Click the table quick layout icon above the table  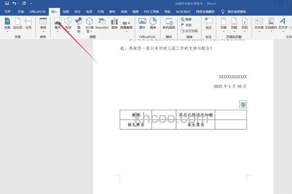[x=243, y=104]
